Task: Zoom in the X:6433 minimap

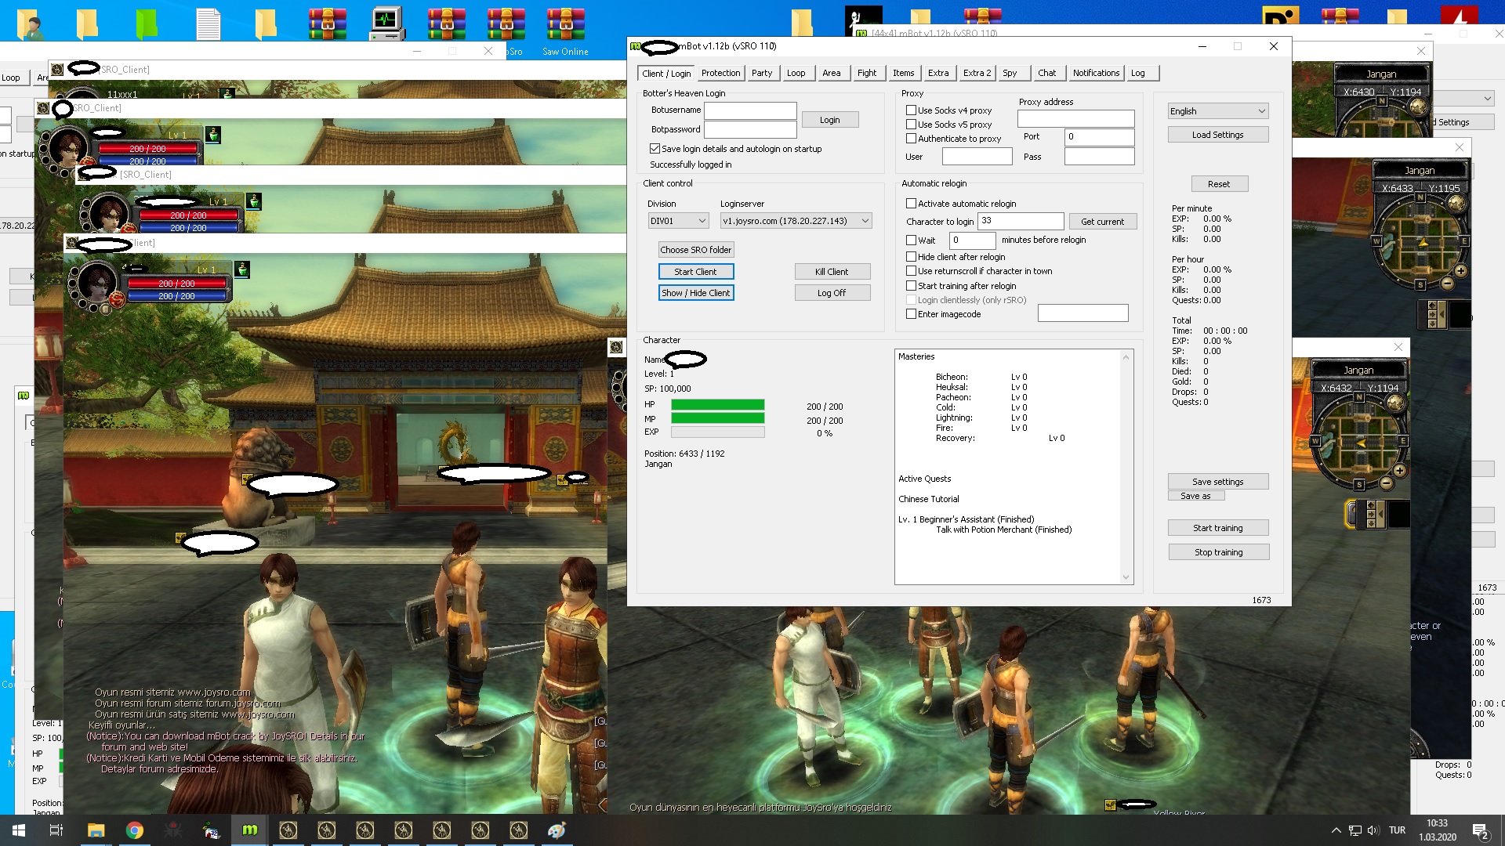Action: tap(1460, 271)
